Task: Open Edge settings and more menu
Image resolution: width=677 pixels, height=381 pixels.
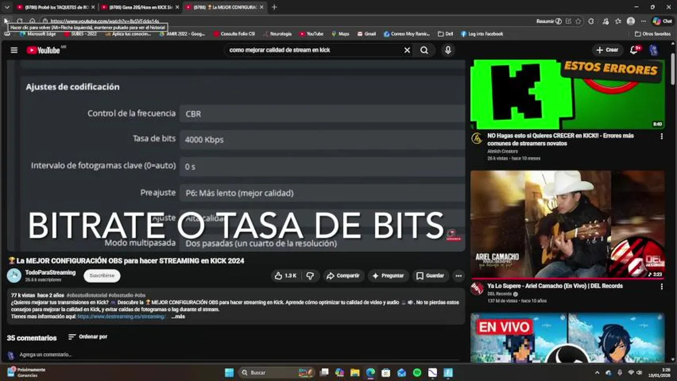Action: coord(643,21)
